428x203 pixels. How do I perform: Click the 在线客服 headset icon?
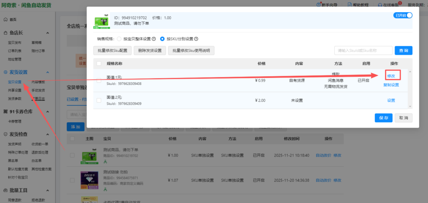pos(380,5)
